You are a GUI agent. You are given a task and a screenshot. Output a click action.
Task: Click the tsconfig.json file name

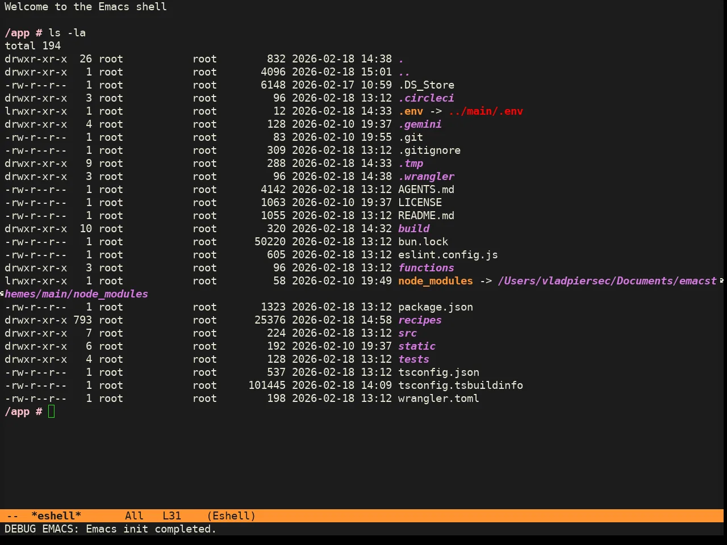(438, 372)
